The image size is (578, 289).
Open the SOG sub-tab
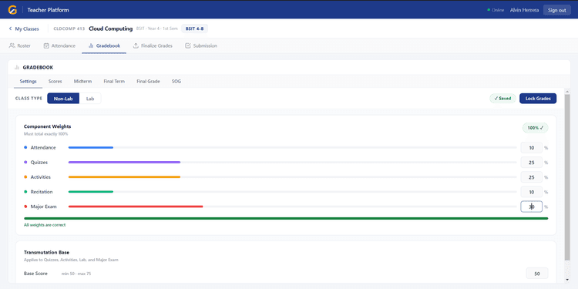coord(176,82)
